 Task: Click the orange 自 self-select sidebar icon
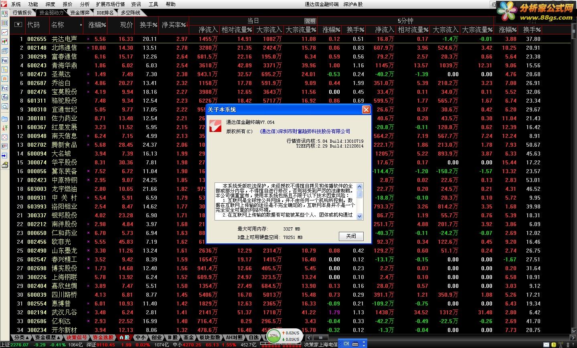(5, 79)
